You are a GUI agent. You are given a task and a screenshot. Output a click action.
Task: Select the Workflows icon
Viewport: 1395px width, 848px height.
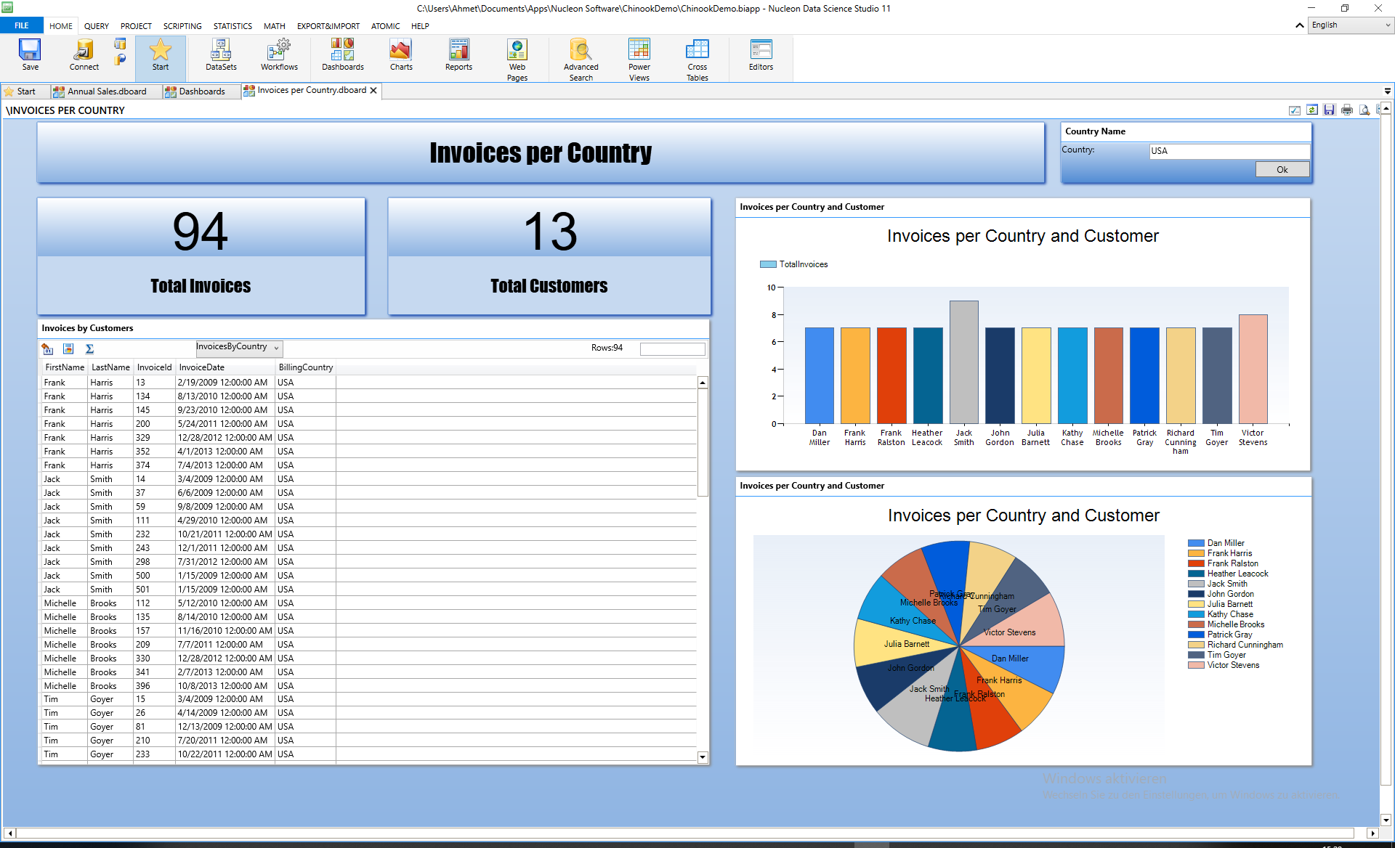tap(279, 54)
